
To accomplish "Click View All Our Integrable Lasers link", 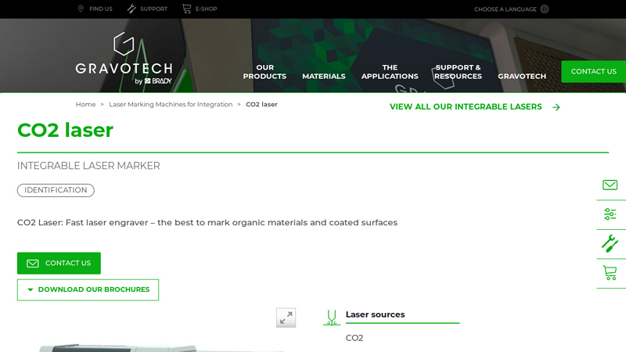I will (x=466, y=107).
